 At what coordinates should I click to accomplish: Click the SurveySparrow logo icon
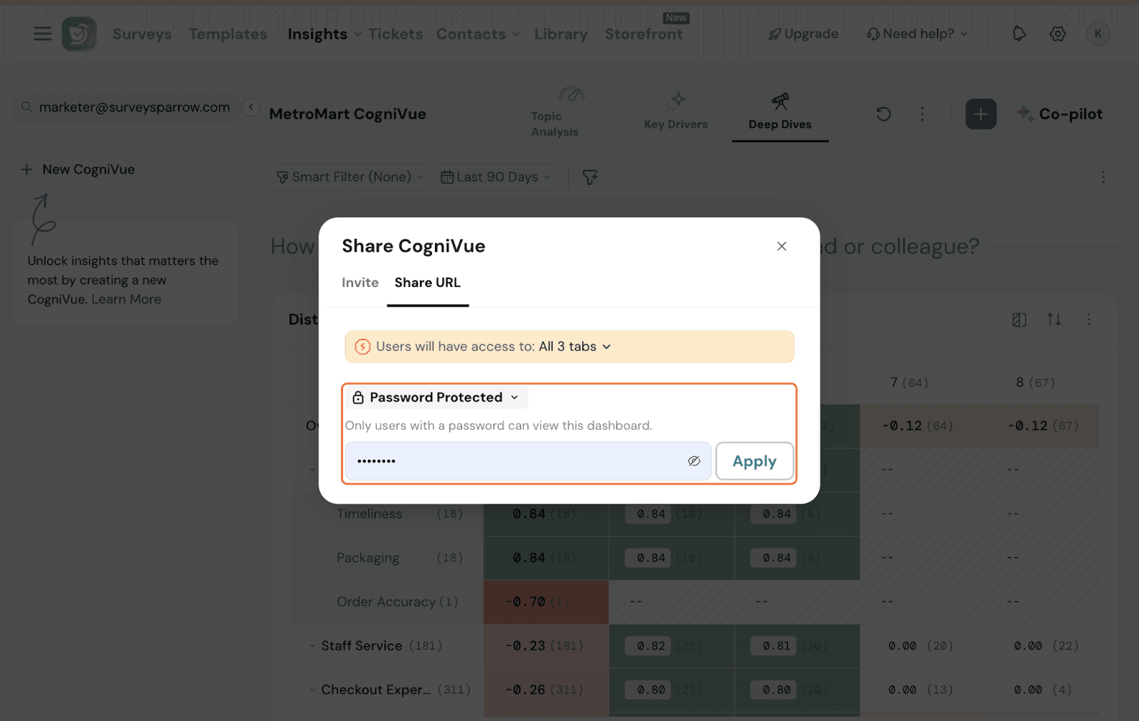[x=79, y=33]
